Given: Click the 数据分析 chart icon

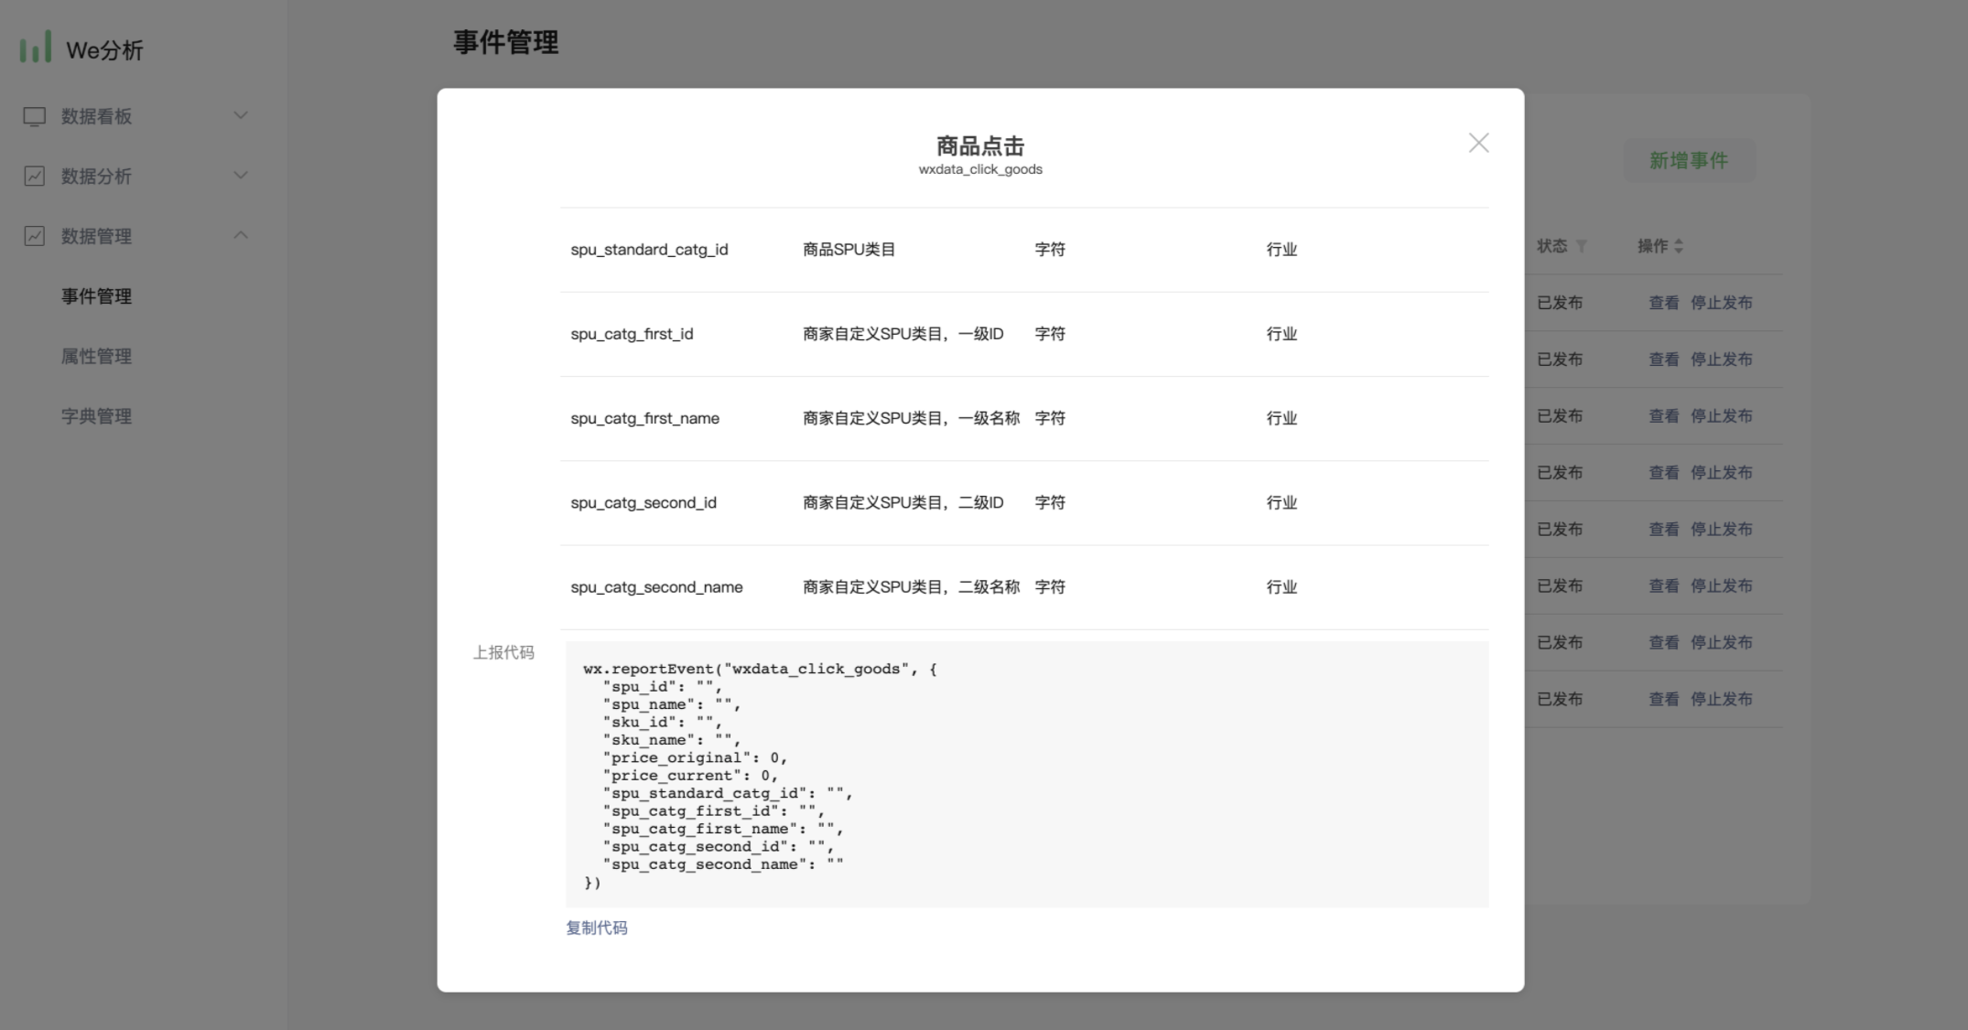Looking at the screenshot, I should pyautogui.click(x=34, y=176).
